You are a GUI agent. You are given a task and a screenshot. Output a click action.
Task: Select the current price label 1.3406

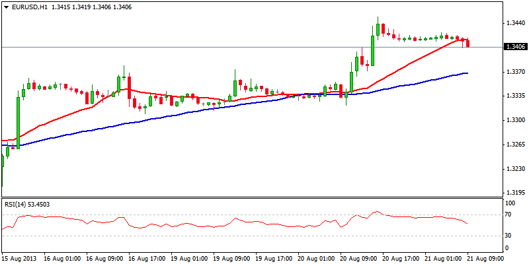pyautogui.click(x=516, y=47)
